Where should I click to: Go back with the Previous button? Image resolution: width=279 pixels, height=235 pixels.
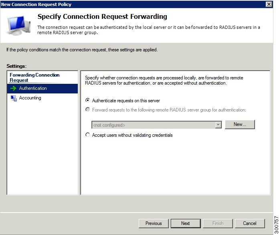tap(154, 223)
